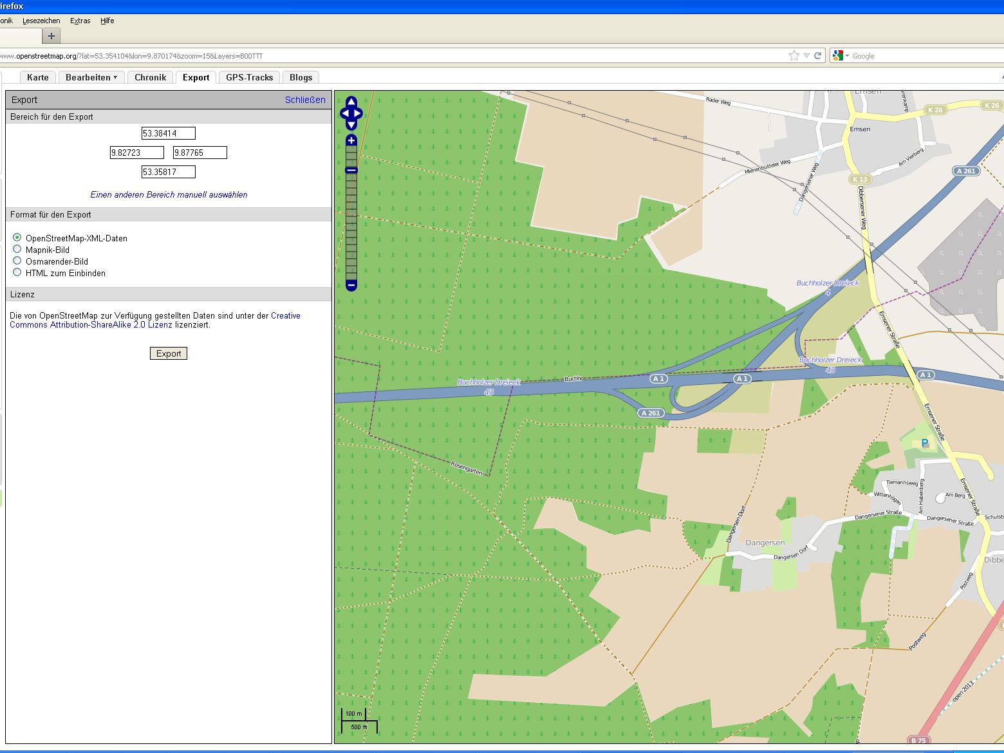
Task: Select HTML zum Einbinden format
Action: tap(17, 272)
